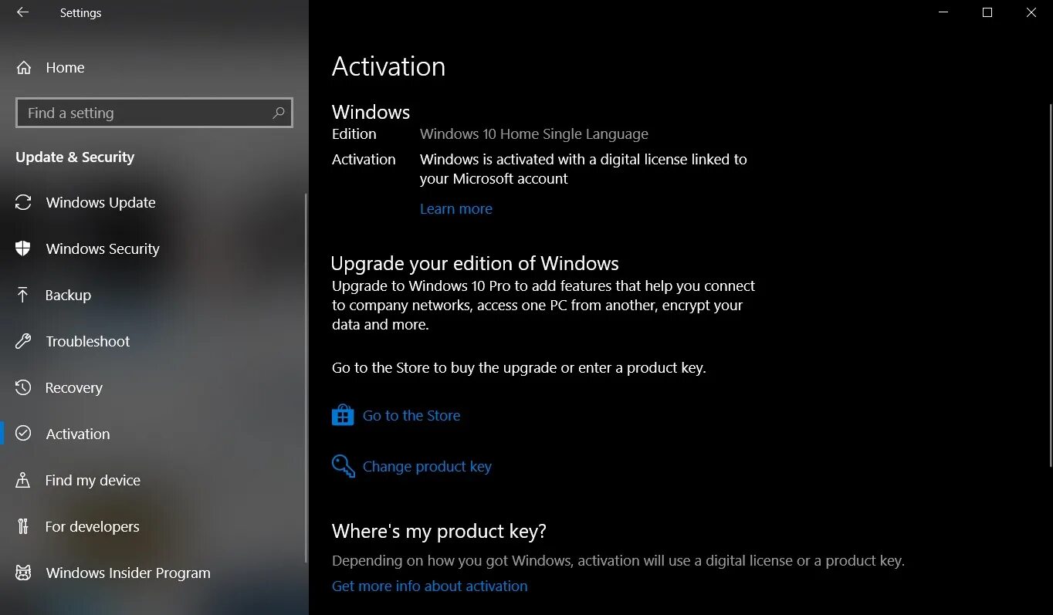
Task: Focus the Find a setting search box
Action: tap(154, 113)
